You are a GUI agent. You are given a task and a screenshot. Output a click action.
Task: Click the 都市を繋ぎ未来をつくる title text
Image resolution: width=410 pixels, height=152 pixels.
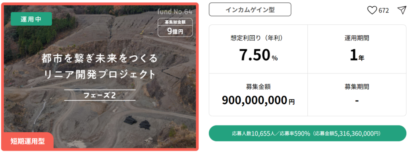coord(100,59)
